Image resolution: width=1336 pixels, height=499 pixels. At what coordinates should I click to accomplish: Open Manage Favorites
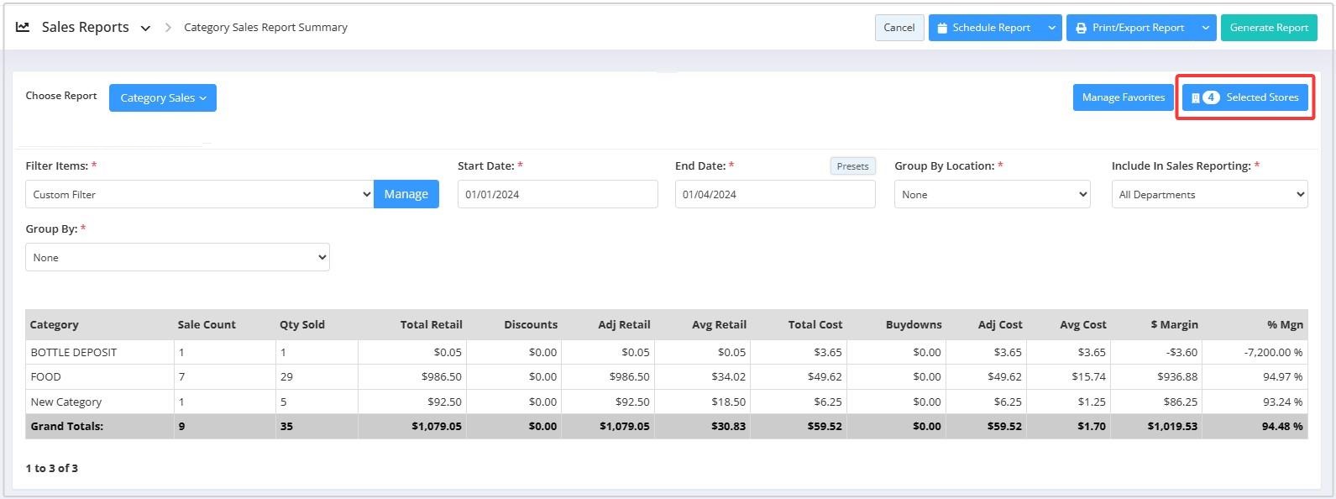pos(1124,97)
